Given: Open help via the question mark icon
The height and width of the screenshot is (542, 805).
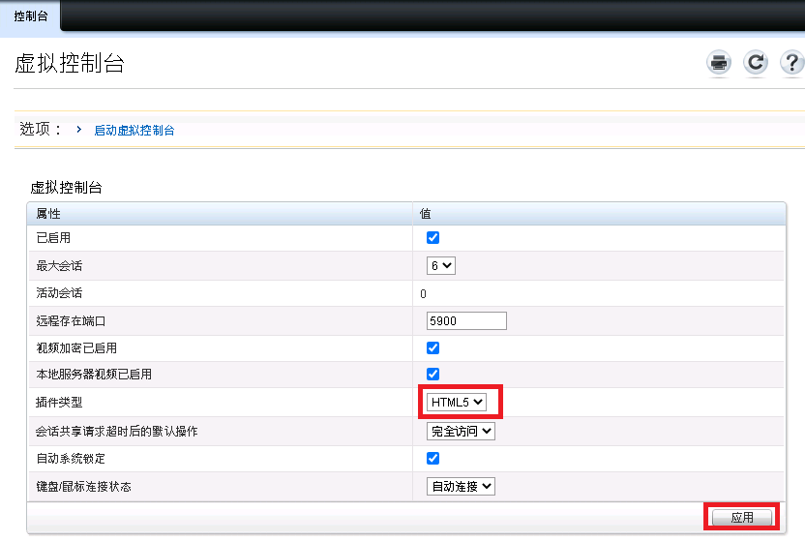Looking at the screenshot, I should tap(791, 64).
